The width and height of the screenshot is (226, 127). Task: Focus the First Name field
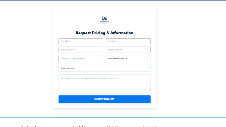pyautogui.click(x=81, y=41)
